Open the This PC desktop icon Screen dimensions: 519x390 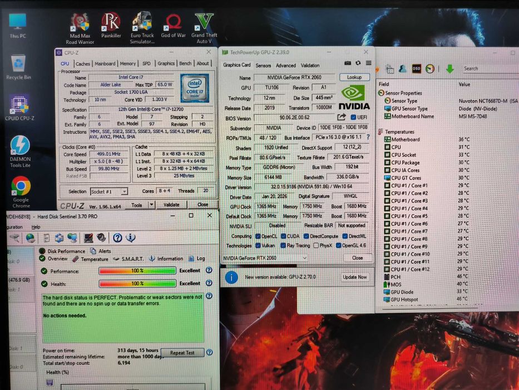click(18, 26)
